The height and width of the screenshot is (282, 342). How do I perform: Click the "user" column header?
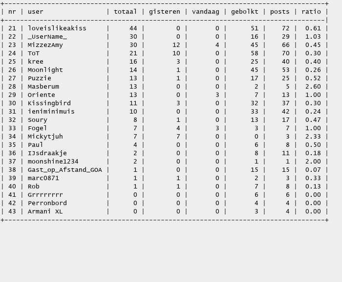coord(35,12)
